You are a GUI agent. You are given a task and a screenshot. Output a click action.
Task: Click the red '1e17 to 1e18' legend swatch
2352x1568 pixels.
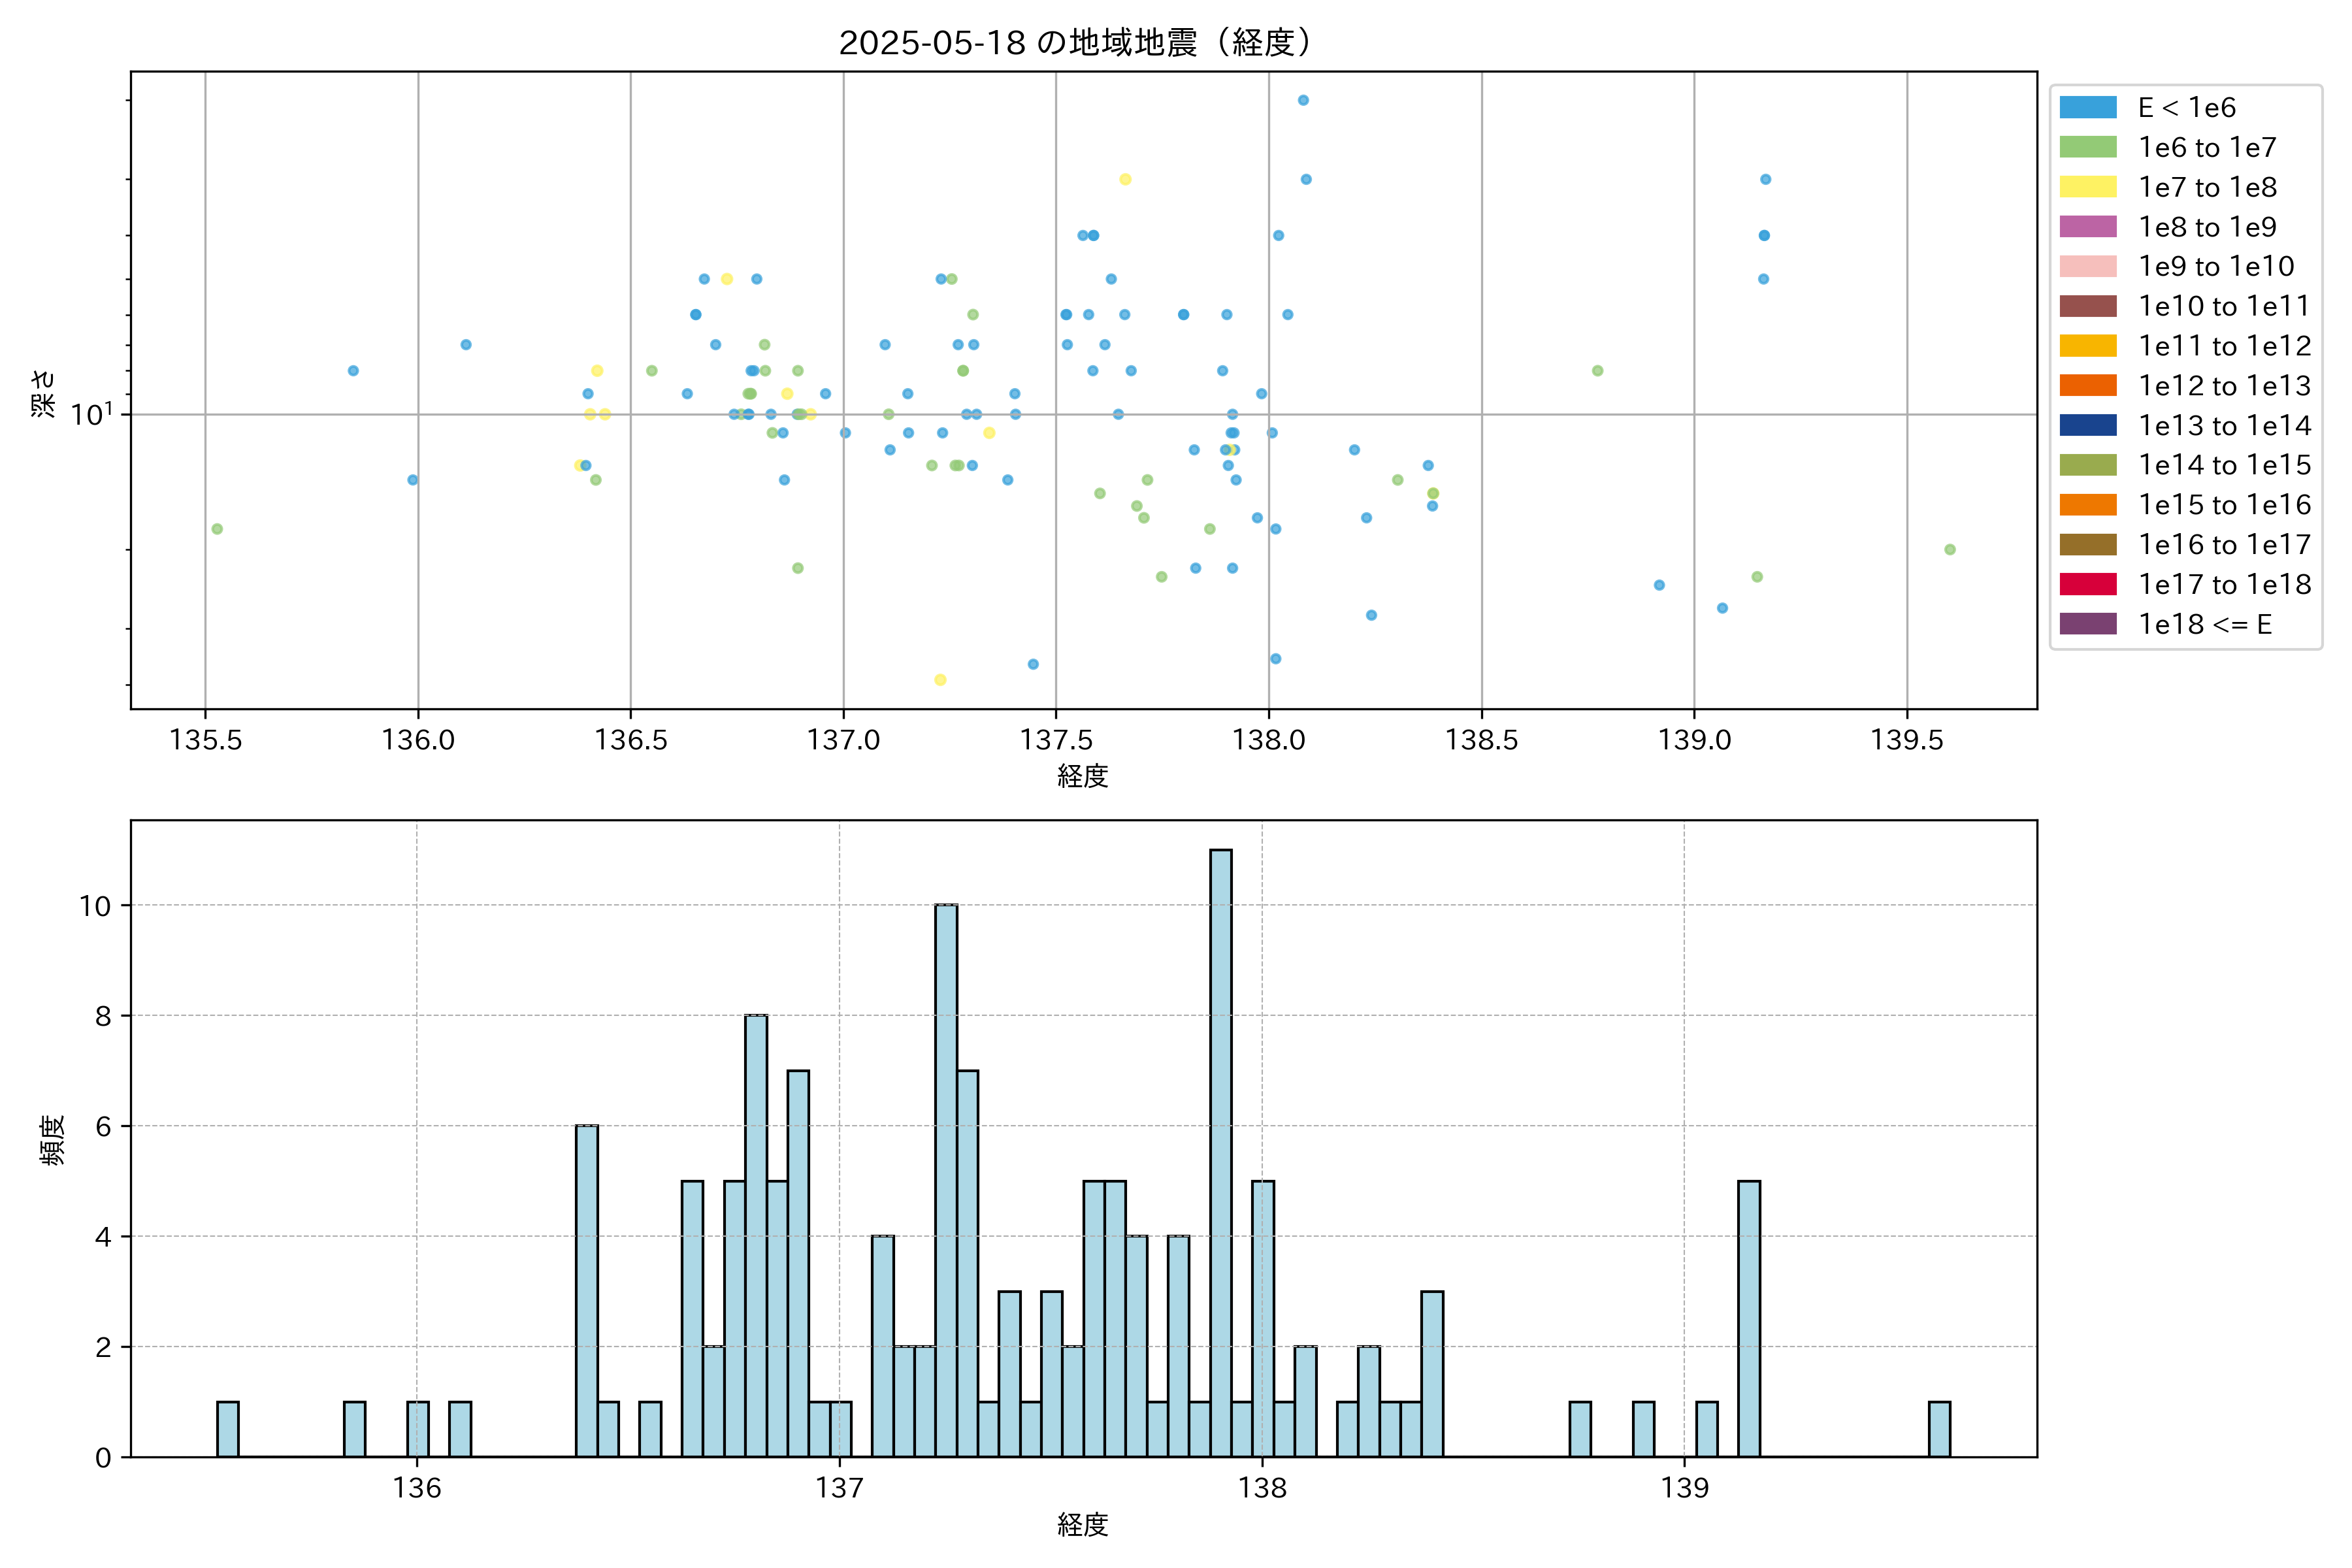pos(2087,584)
